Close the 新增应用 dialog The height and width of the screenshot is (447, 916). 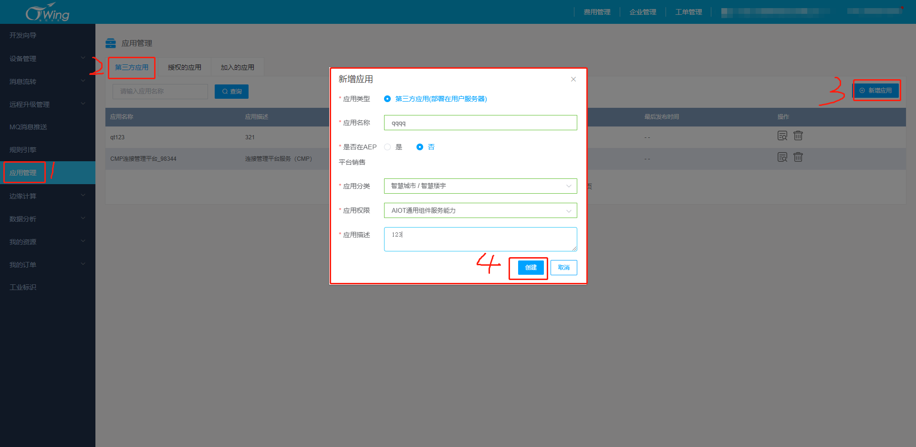tap(573, 79)
